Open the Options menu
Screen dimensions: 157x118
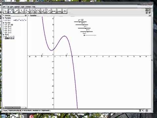click(17, 7)
